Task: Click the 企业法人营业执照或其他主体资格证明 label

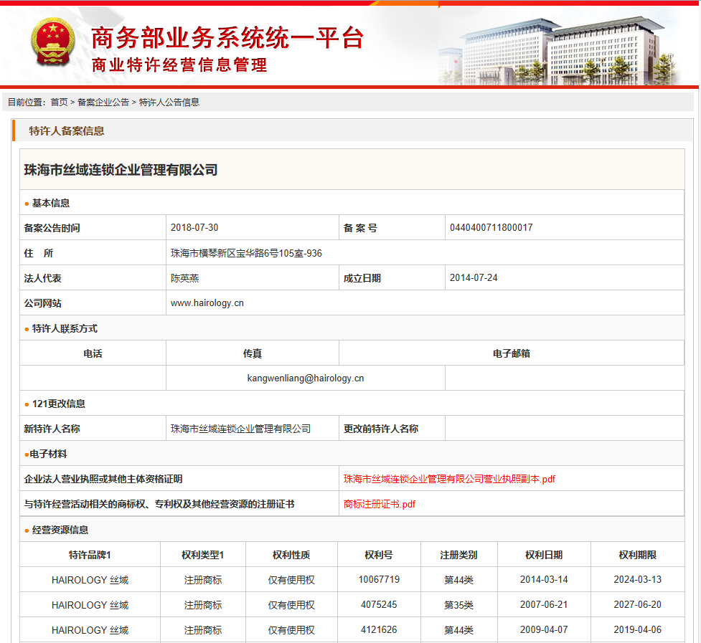Action: (103, 479)
